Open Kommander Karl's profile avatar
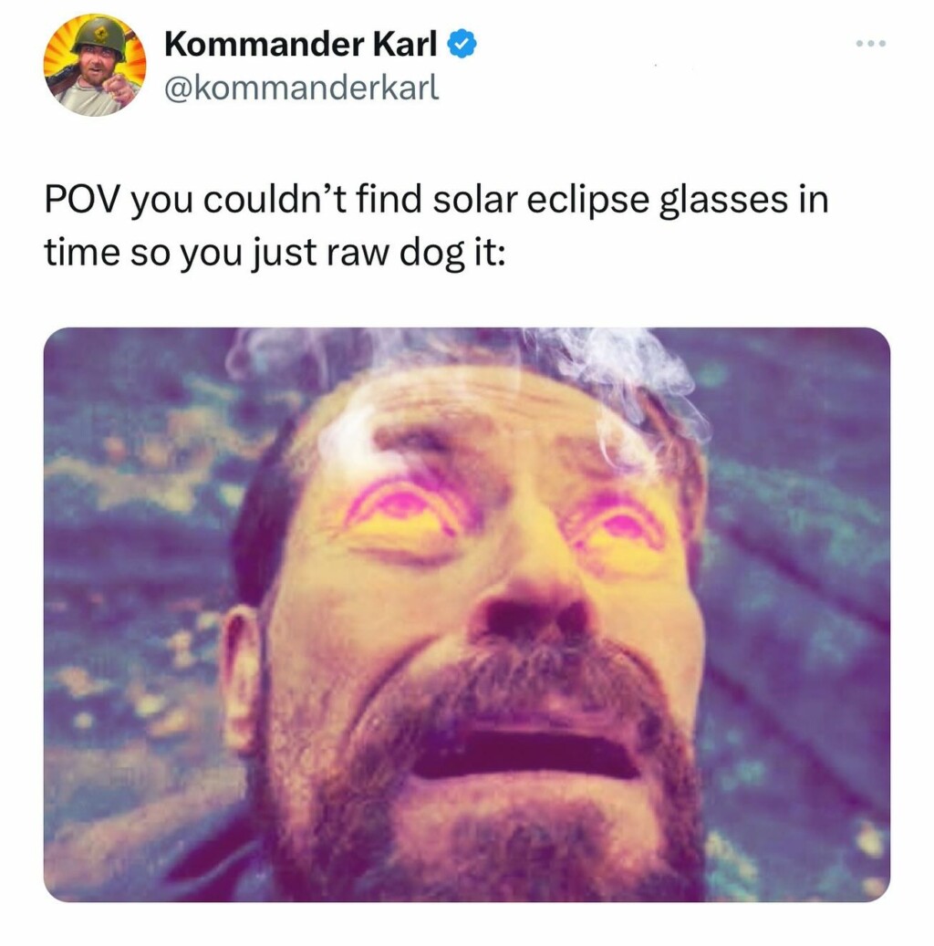The height and width of the screenshot is (946, 934). click(x=95, y=65)
